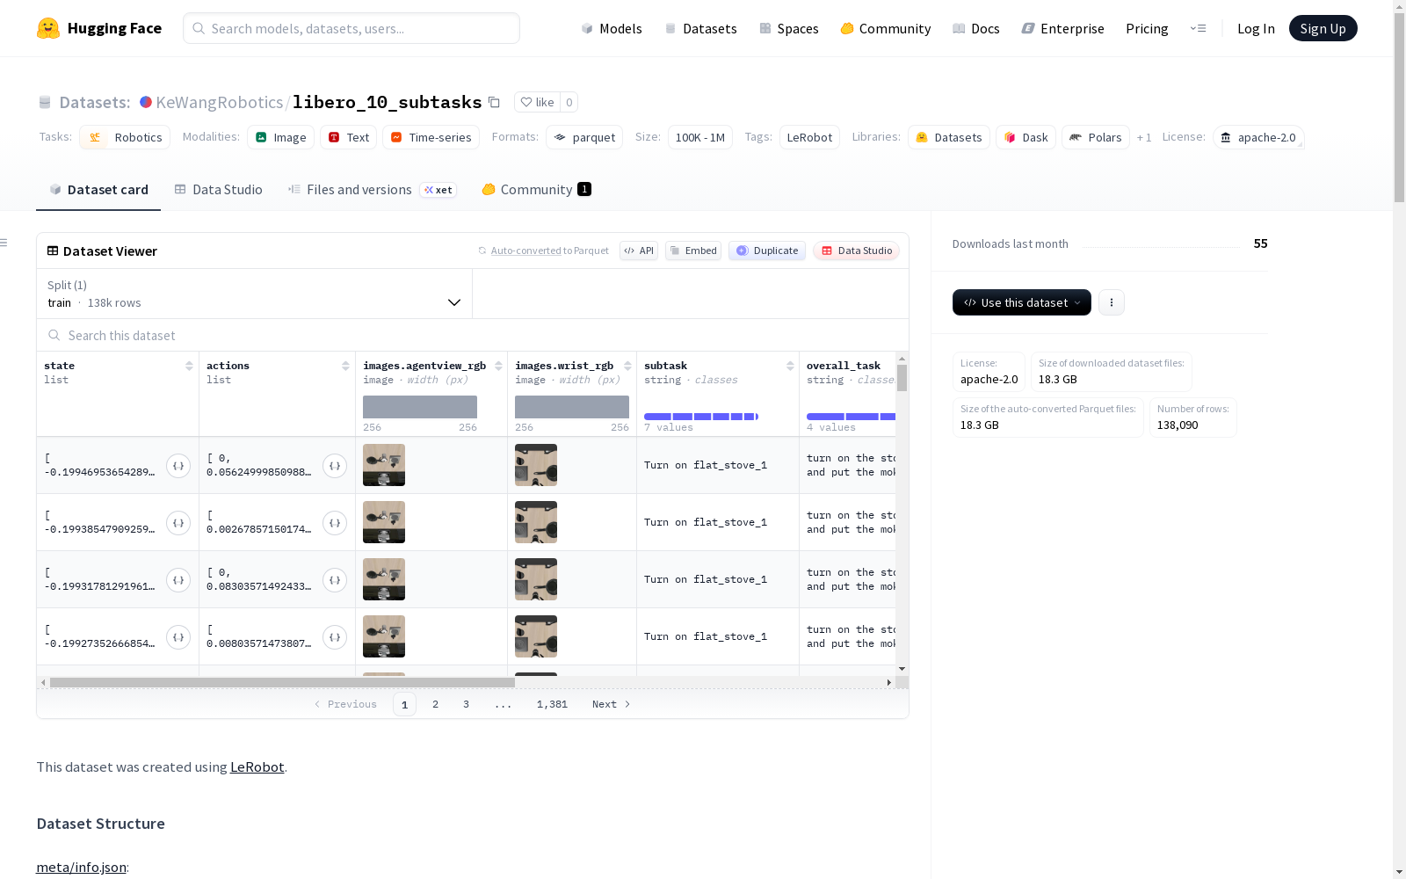Click the Duplicate button
Image resolution: width=1406 pixels, height=879 pixels.
point(767,251)
